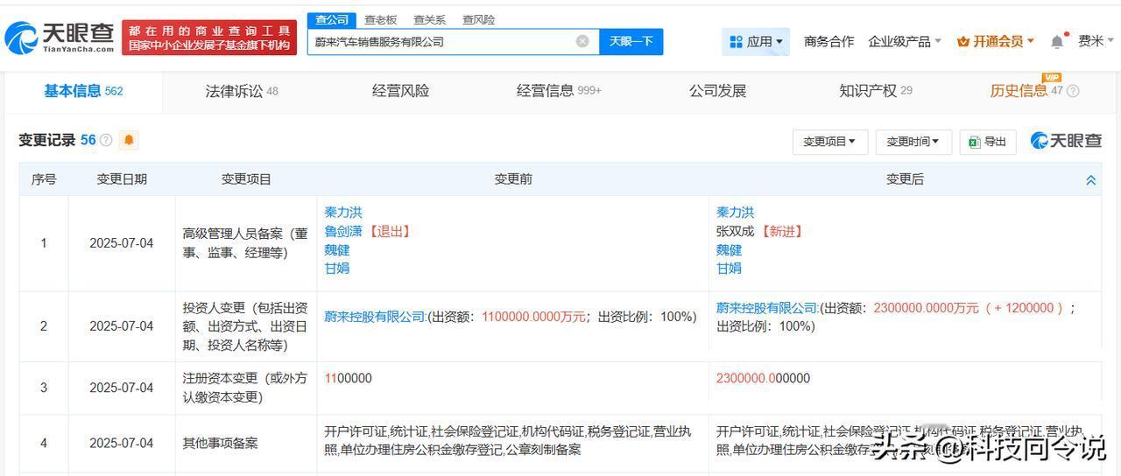This screenshot has width=1121, height=476.
Task: Click the 高级管理人员备案 change item cell
Action: coord(246,243)
